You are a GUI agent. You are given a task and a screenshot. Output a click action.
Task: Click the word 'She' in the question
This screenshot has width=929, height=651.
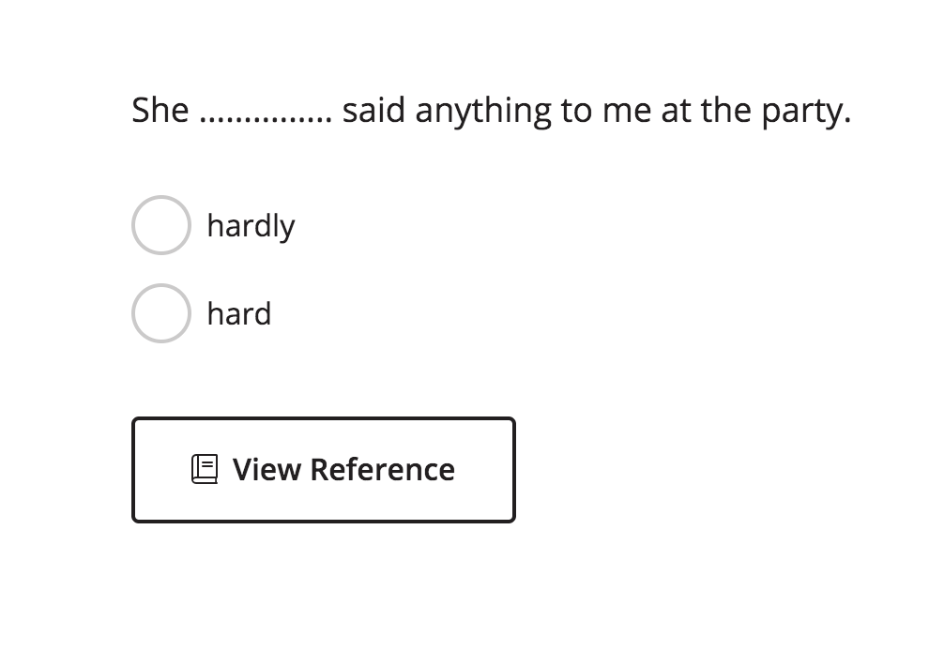click(x=160, y=110)
